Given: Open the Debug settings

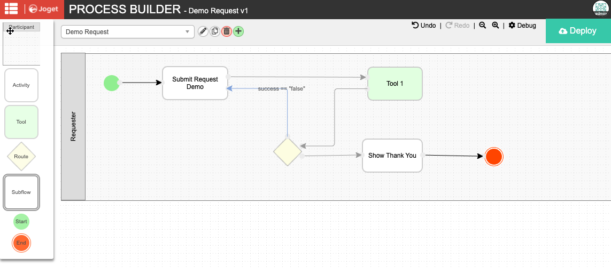Looking at the screenshot, I should [522, 25].
